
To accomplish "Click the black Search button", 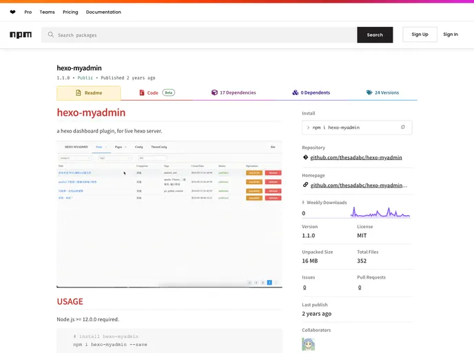I will (x=375, y=34).
